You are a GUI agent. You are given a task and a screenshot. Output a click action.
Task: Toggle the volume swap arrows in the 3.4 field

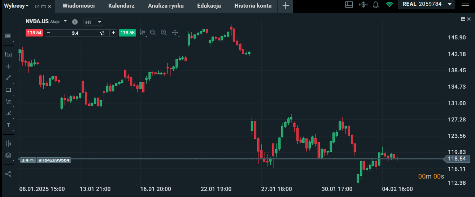[x=102, y=33]
